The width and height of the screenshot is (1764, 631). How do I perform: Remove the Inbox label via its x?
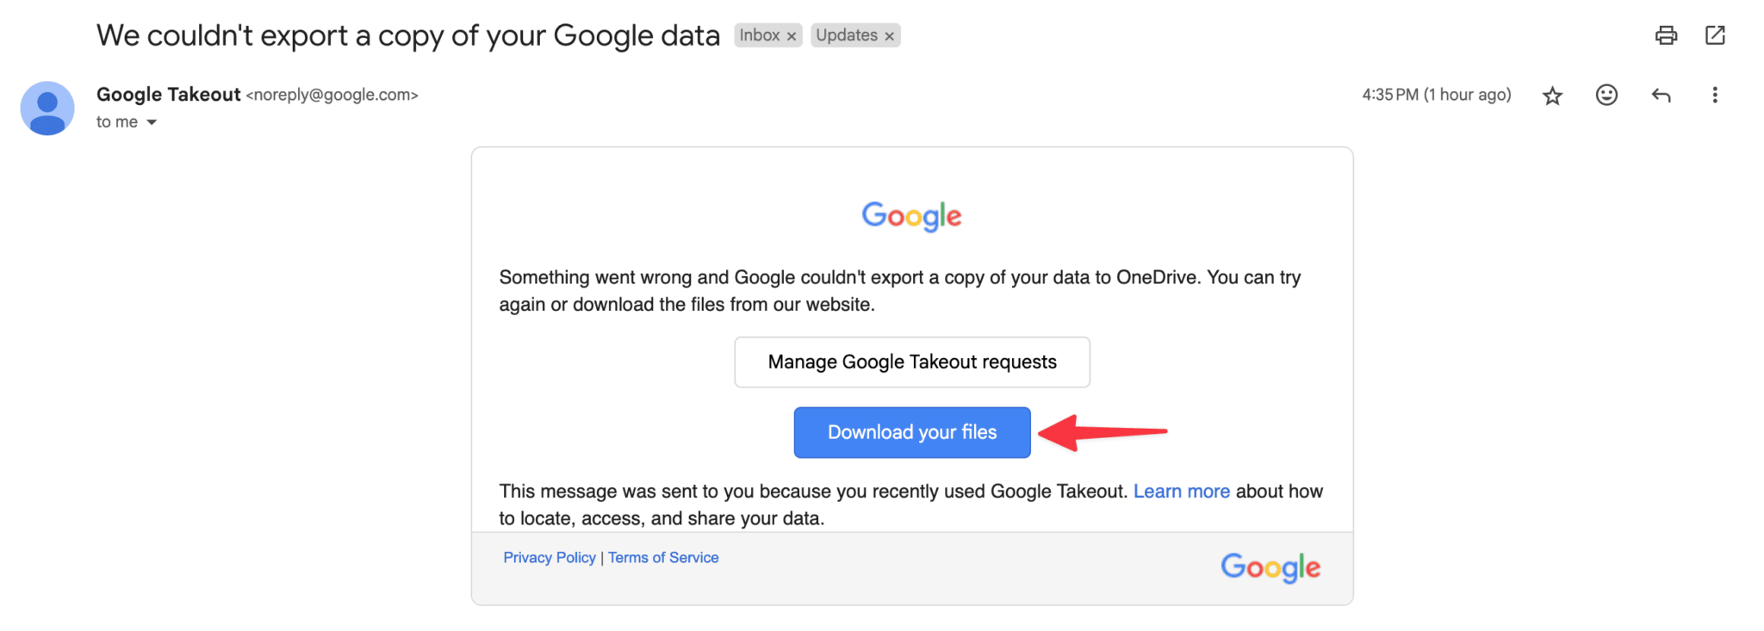coord(792,36)
